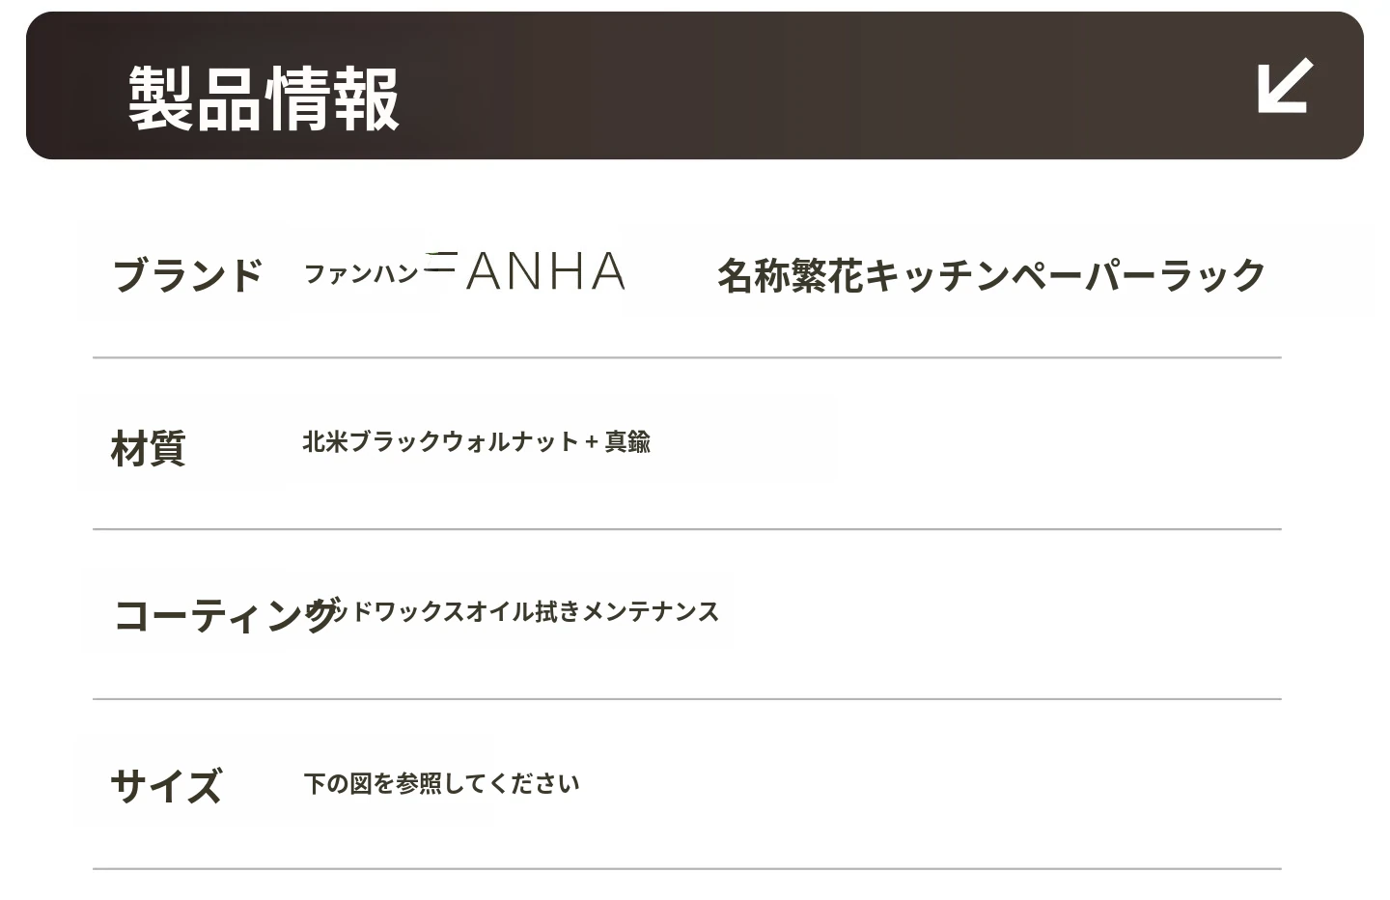Click the 下の図を参照してください size note
1390x900 pixels.
pos(441,783)
